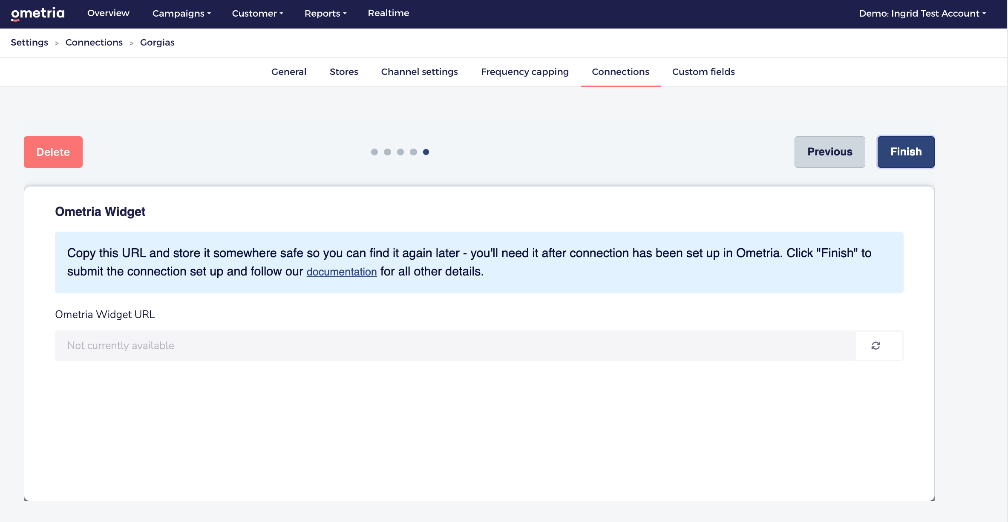The image size is (1008, 522).
Task: Click the Ometria Widget URL label
Action: (105, 314)
